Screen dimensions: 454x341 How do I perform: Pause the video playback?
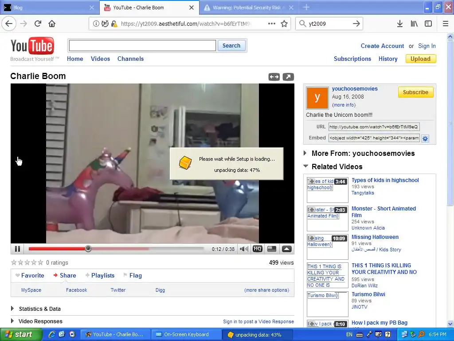[17, 249]
